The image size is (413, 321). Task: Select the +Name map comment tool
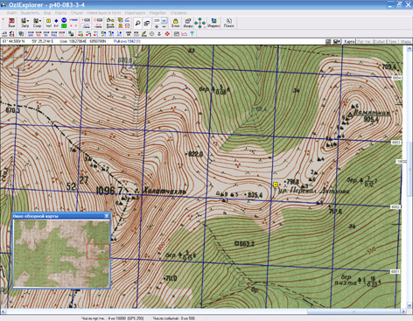73,20
